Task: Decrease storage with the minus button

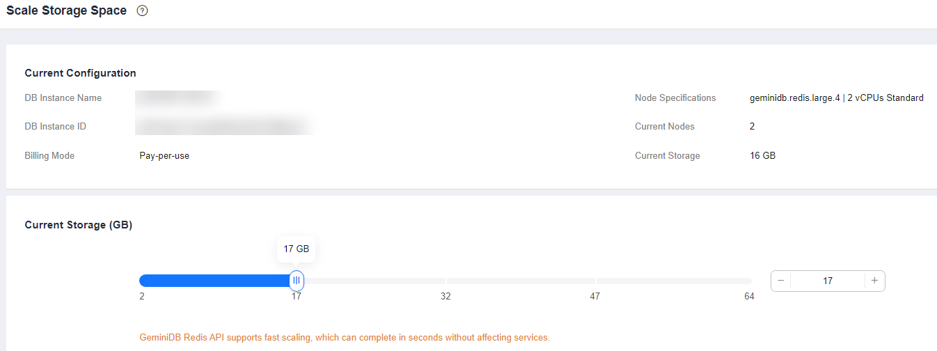Action: (781, 281)
